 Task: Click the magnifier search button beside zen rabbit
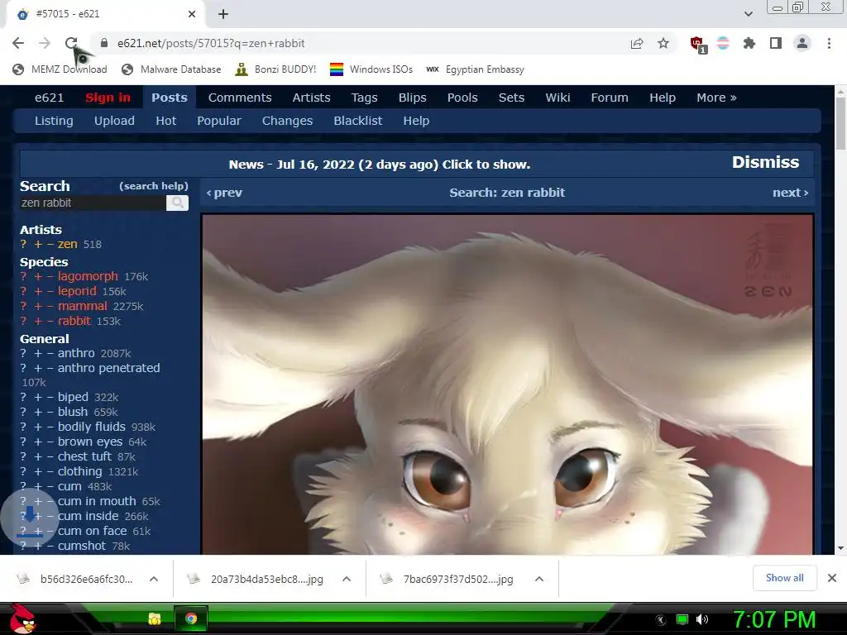click(x=177, y=203)
